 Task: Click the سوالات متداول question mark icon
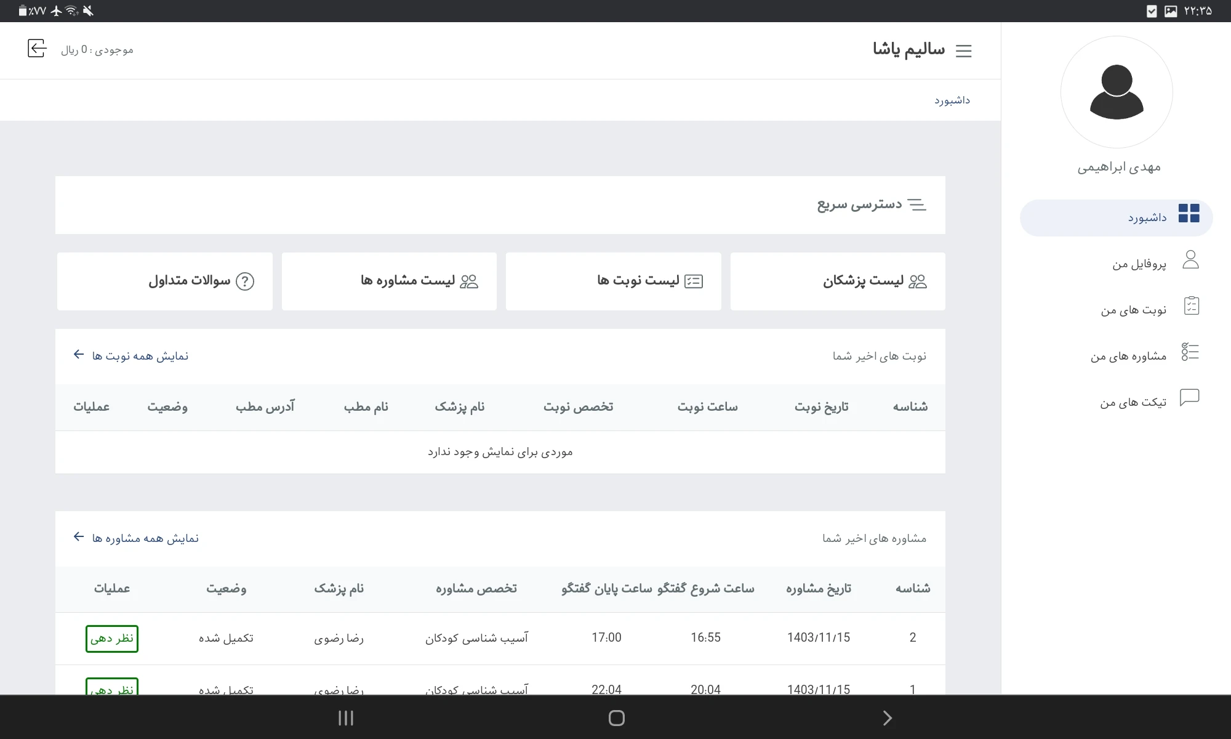tap(245, 281)
